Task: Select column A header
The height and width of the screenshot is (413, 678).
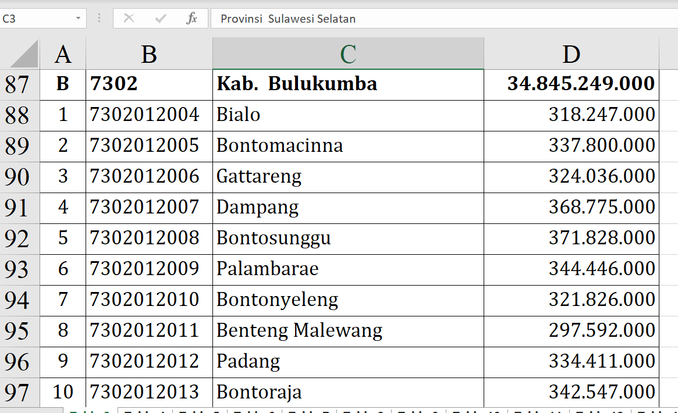Action: 63,54
